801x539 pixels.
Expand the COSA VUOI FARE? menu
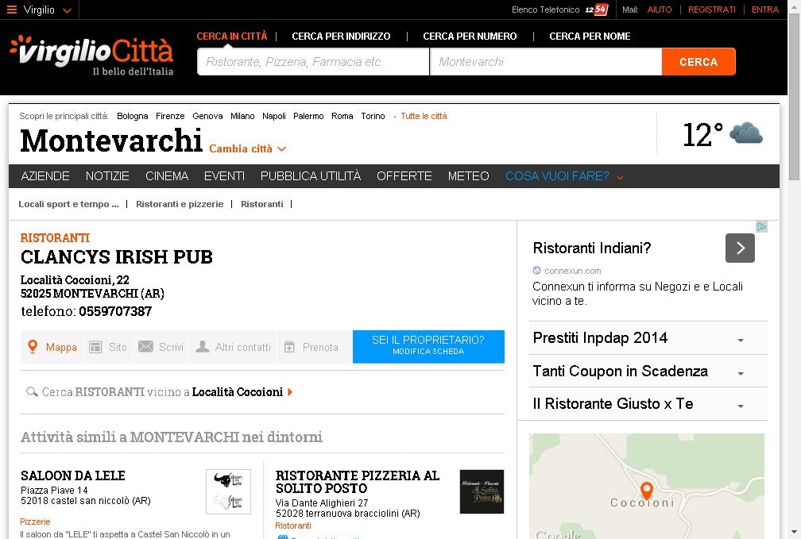[564, 176]
